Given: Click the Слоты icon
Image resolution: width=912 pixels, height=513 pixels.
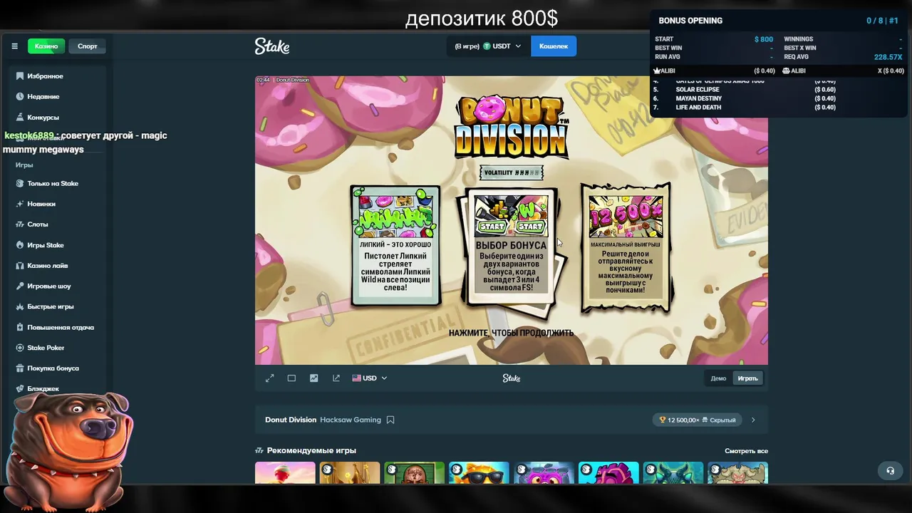Looking at the screenshot, I should 21,224.
